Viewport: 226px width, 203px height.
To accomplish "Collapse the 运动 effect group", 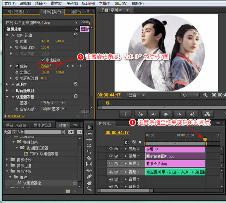I will pos(7,35).
